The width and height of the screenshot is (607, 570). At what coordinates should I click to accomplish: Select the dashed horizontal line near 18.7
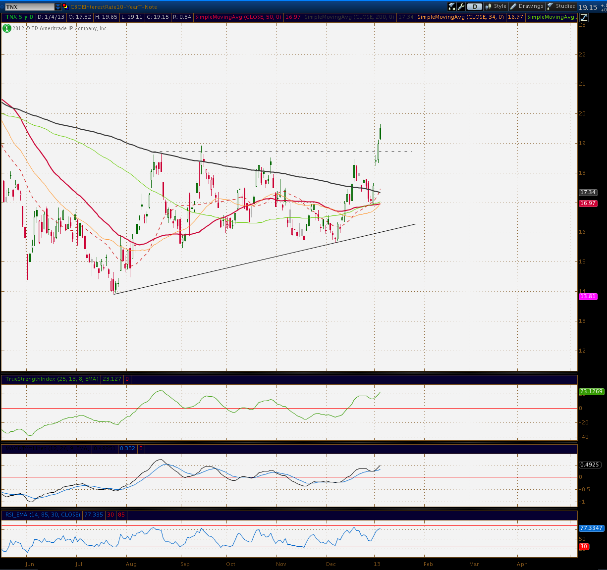click(x=282, y=152)
